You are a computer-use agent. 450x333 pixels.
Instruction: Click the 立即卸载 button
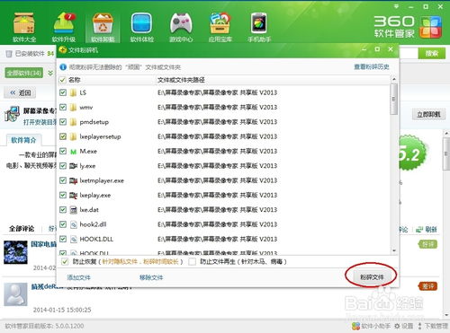(428, 114)
